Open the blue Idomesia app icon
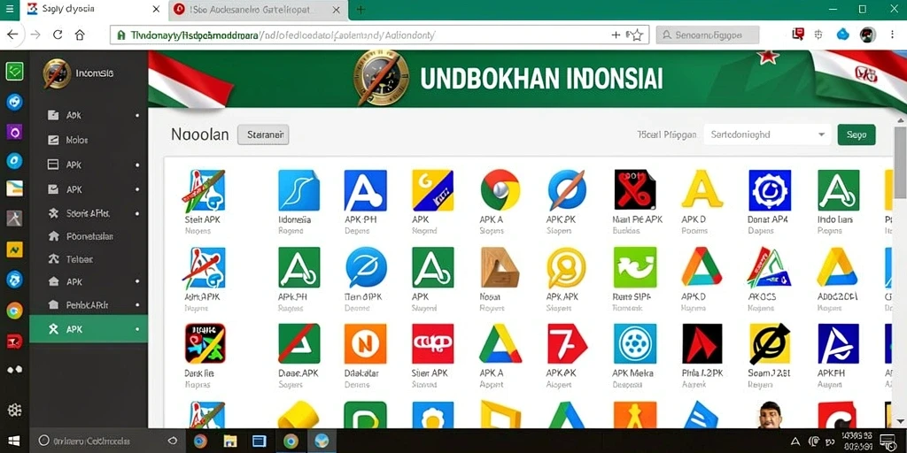Screen dimensions: 907x453 (x=298, y=190)
